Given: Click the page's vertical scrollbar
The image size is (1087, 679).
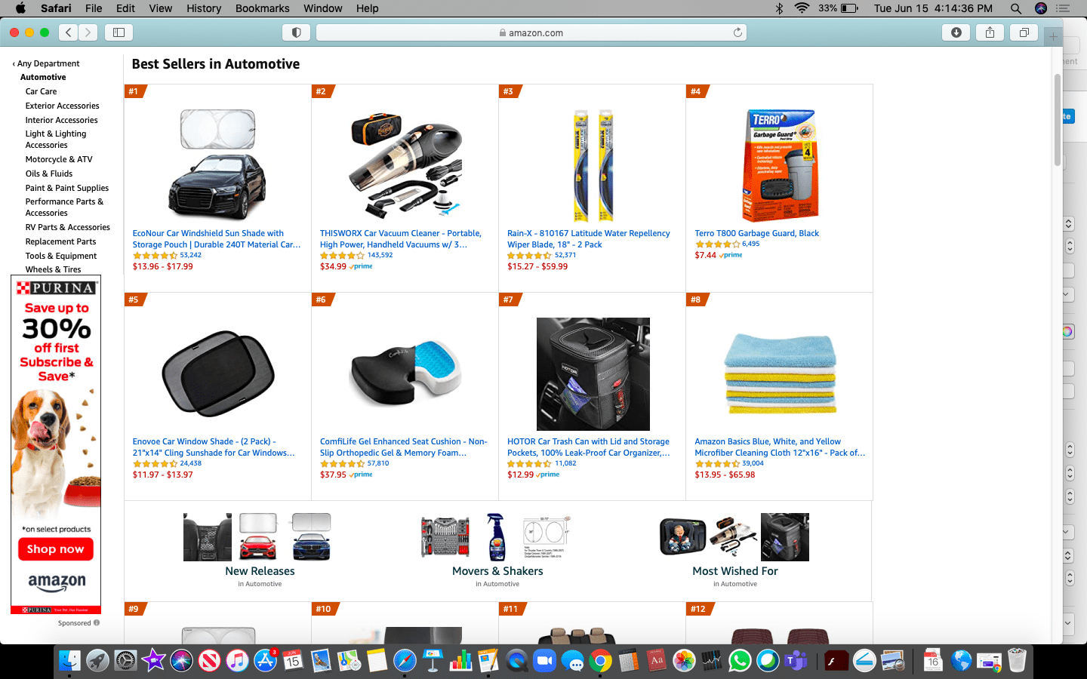Looking at the screenshot, I should point(1058,121).
